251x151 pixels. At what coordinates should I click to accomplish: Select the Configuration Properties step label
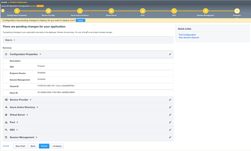click(17, 15)
